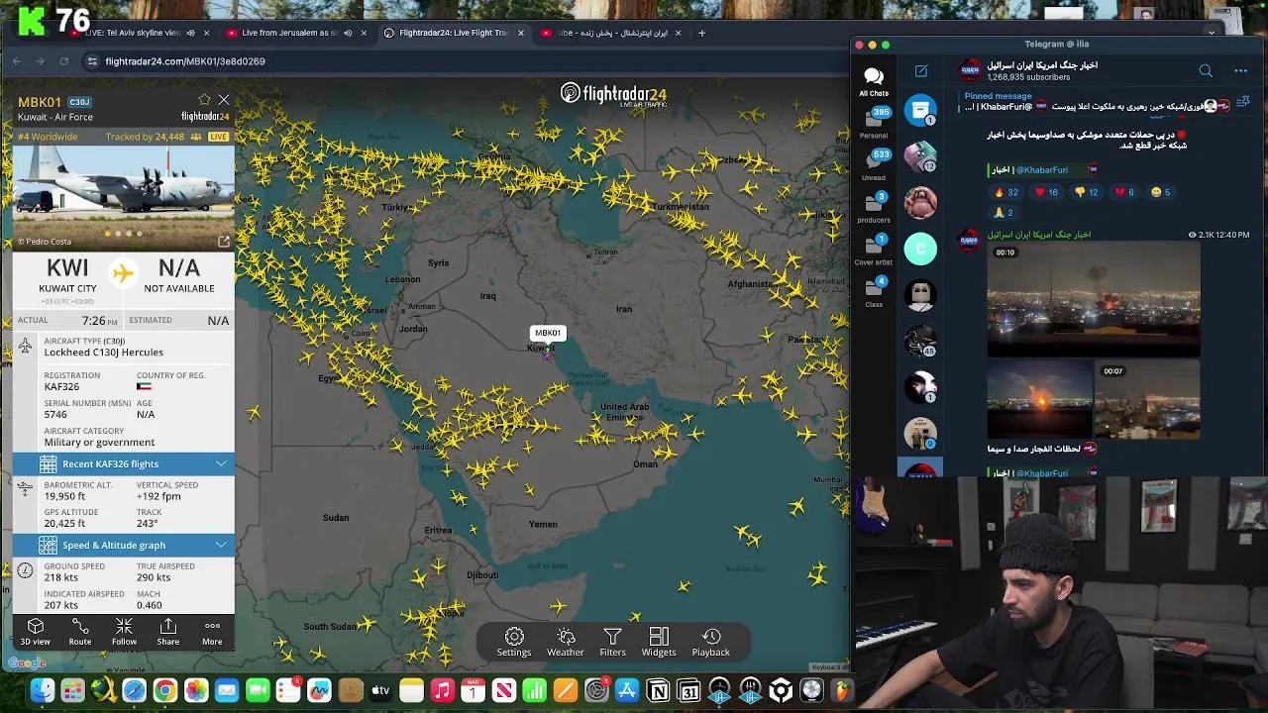Follow the selected aircraft

(x=124, y=632)
